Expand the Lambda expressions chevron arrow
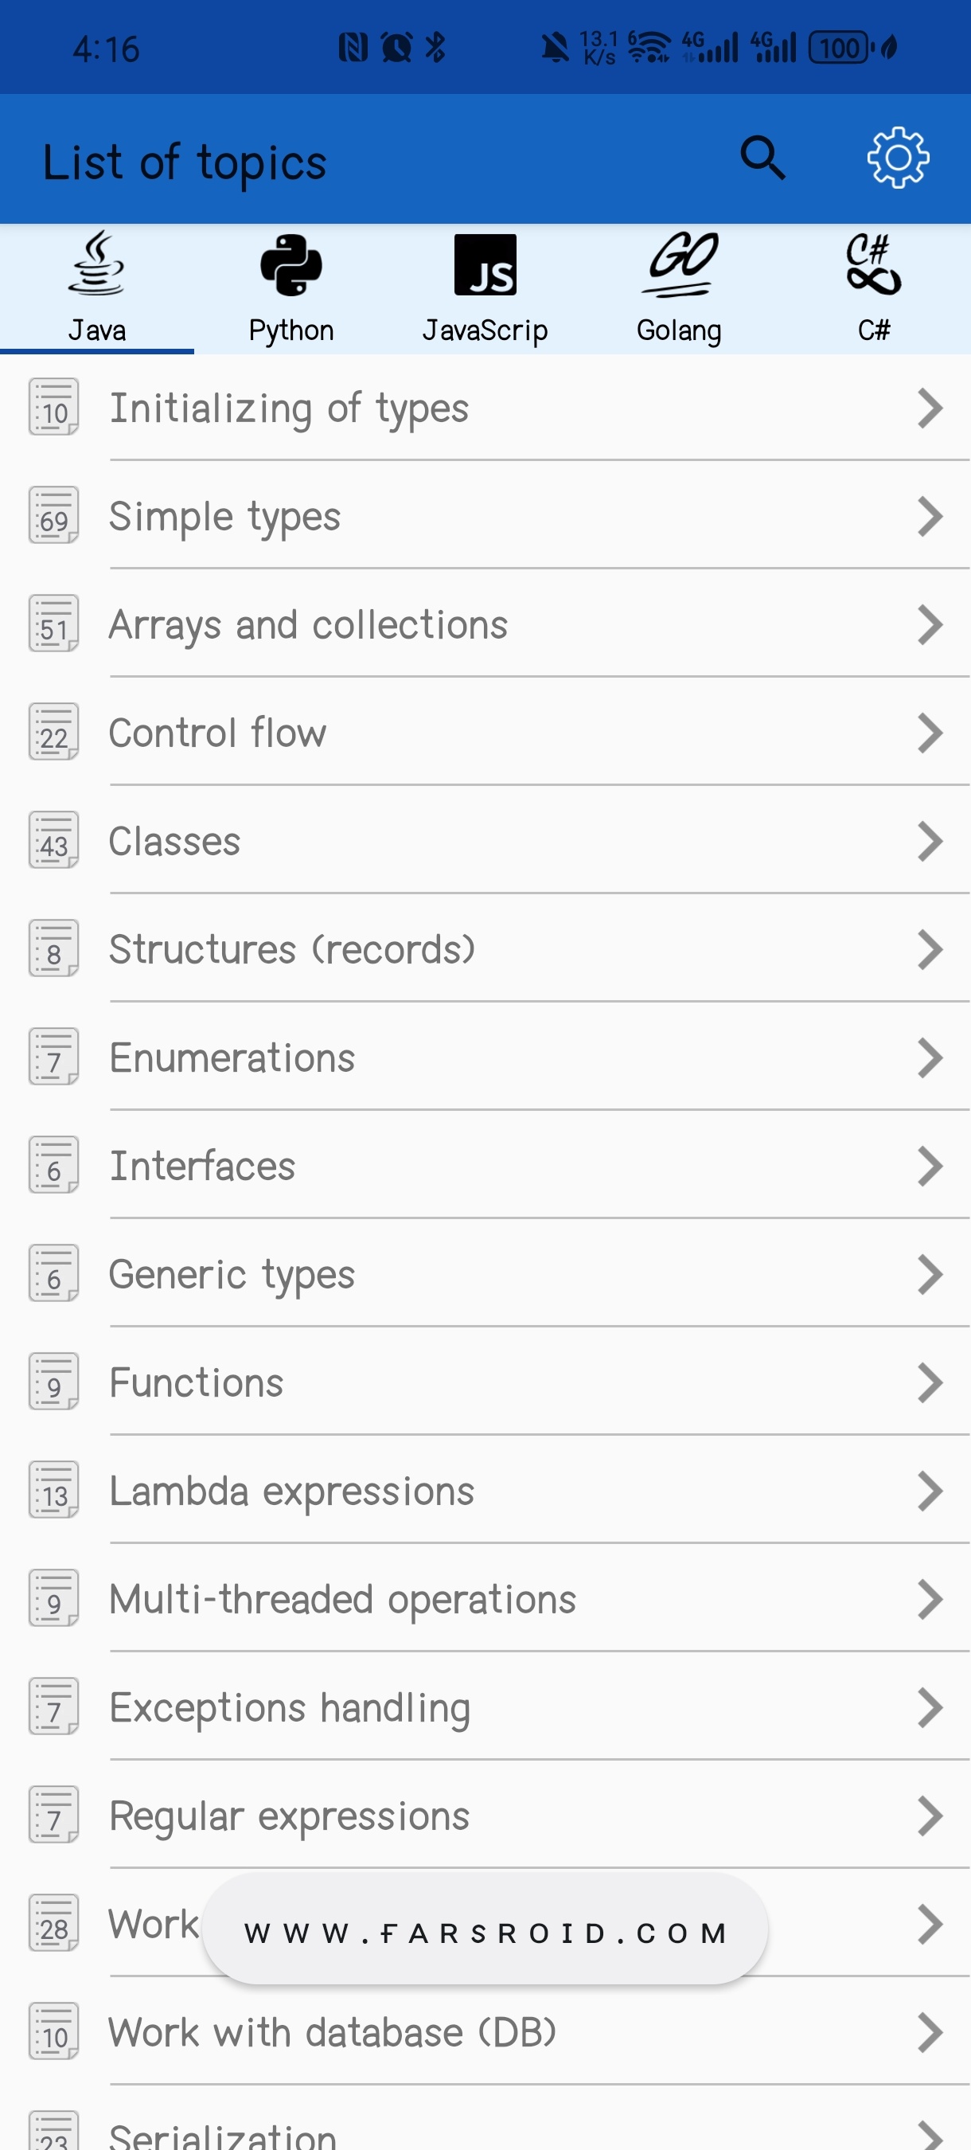Screen dimensions: 971x2150 click(x=930, y=1491)
